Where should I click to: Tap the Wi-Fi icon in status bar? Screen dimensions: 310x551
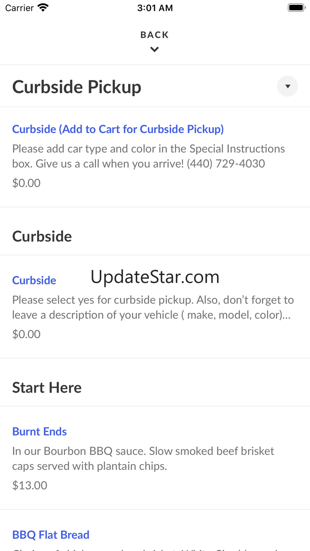click(43, 8)
